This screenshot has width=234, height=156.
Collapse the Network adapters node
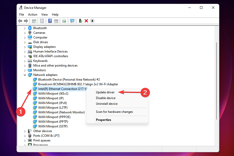(x=25, y=75)
